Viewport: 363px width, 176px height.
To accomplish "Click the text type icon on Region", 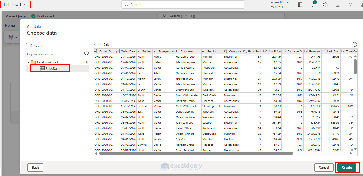I will (139, 51).
